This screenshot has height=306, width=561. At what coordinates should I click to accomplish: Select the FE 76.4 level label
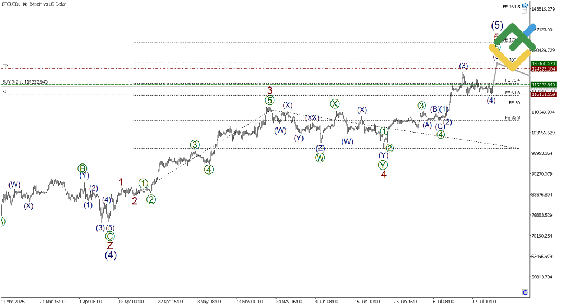point(512,80)
